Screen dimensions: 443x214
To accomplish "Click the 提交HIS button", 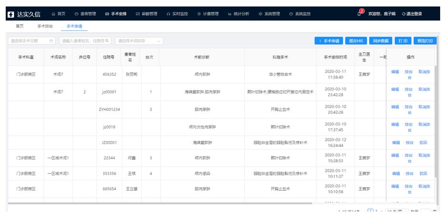I will (x=356, y=41).
